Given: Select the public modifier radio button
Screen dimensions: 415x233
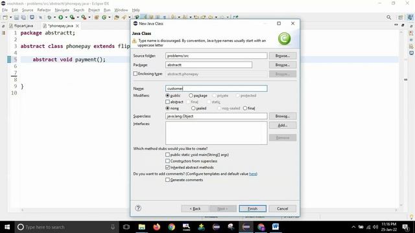Looking at the screenshot, I should click(167, 95).
